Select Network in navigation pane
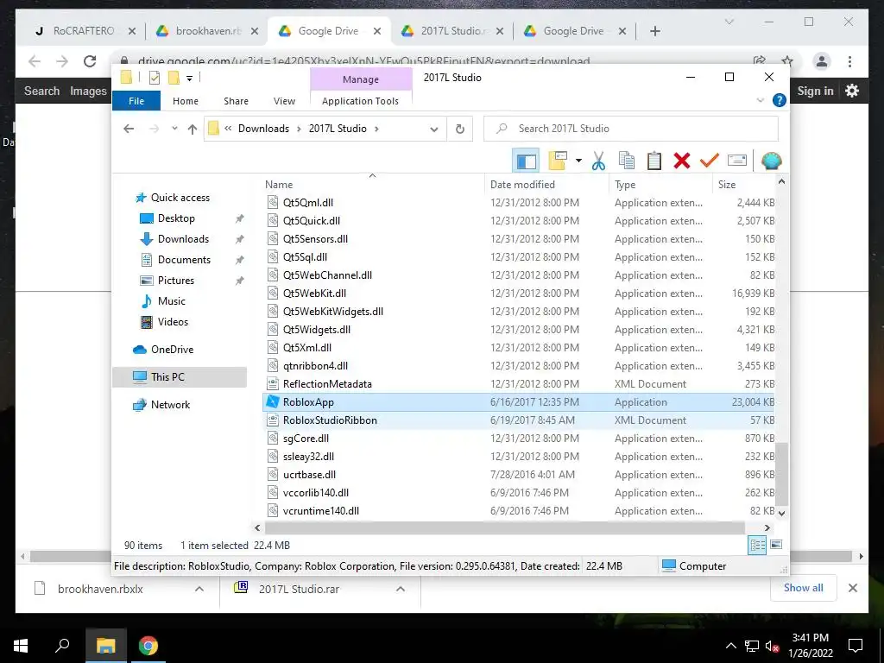Screen dimensions: 884x663 (170, 405)
